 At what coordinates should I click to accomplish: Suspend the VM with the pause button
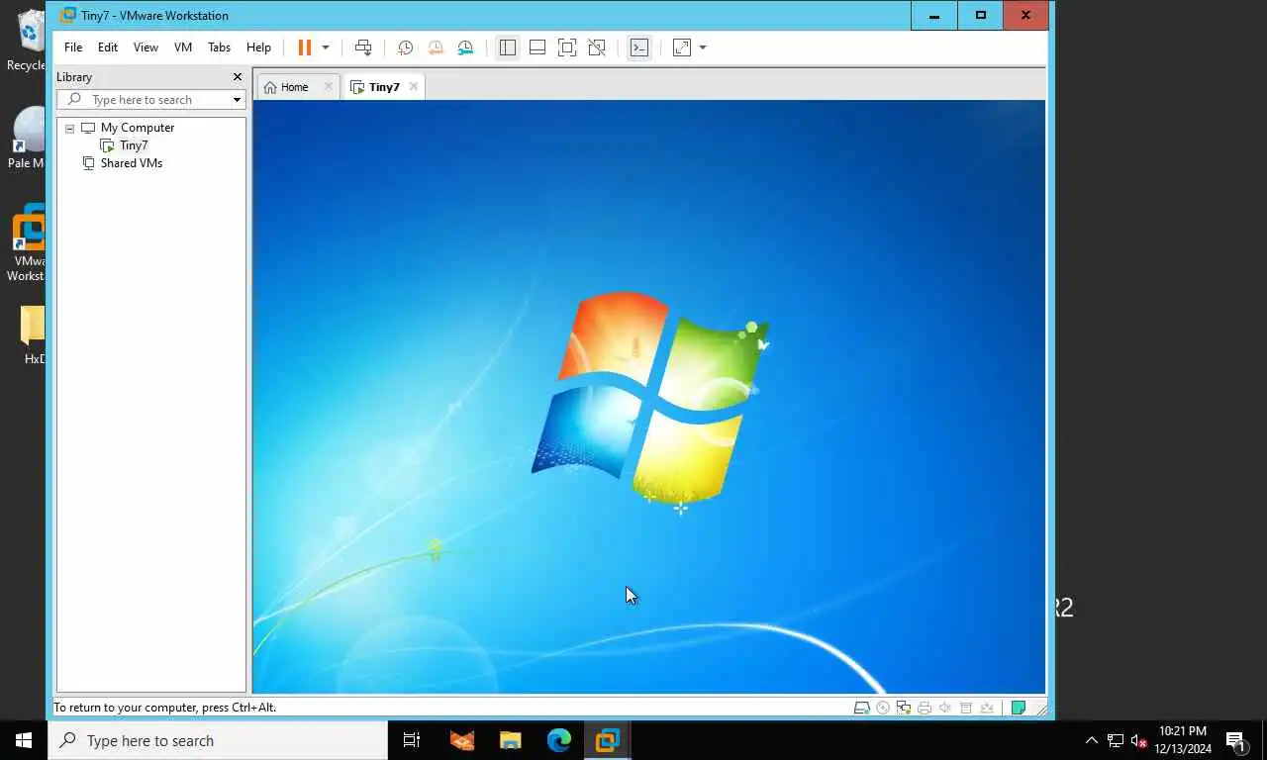point(305,47)
